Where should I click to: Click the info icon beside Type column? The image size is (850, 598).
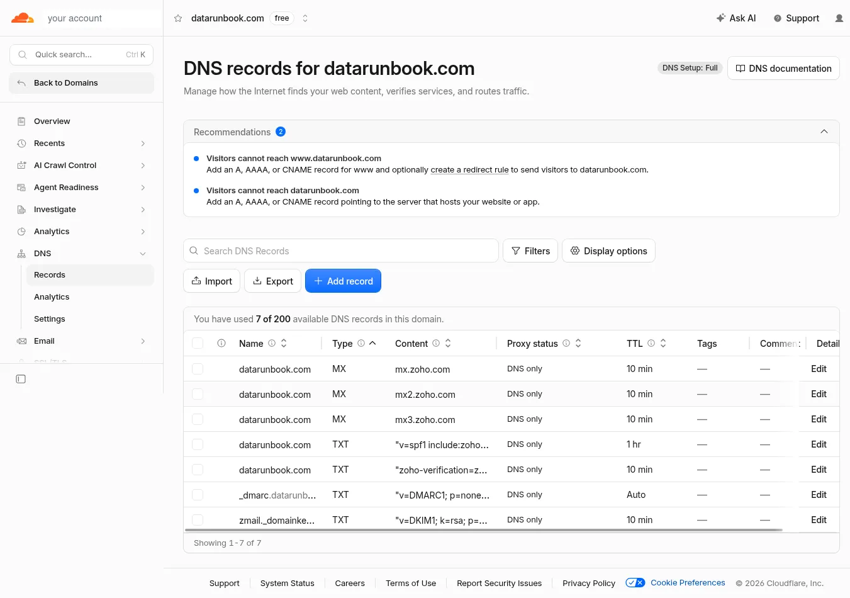click(361, 343)
